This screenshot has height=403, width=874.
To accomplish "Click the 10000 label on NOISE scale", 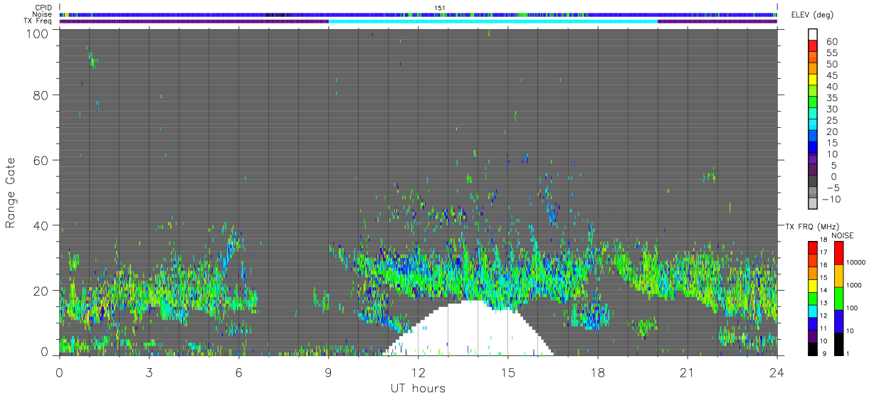I will click(x=857, y=263).
